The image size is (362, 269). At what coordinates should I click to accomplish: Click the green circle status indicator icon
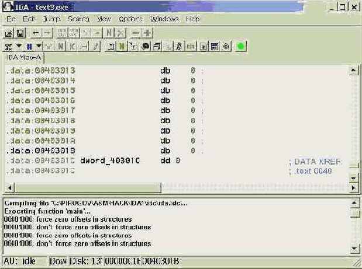[240, 46]
